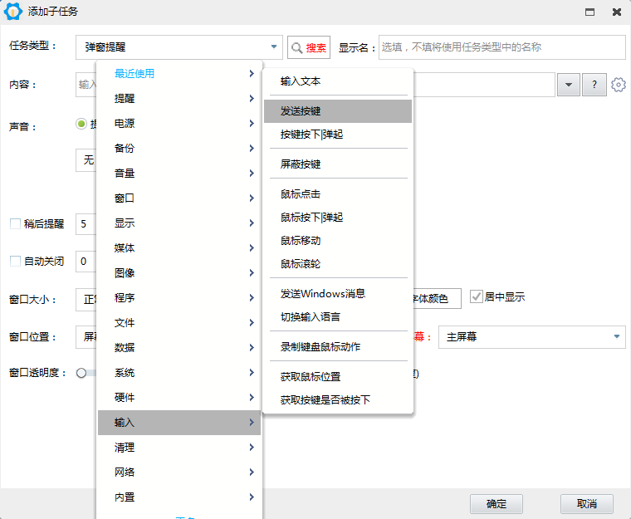Click the app logo in title bar
This screenshot has height=519, width=631.
[x=13, y=12]
